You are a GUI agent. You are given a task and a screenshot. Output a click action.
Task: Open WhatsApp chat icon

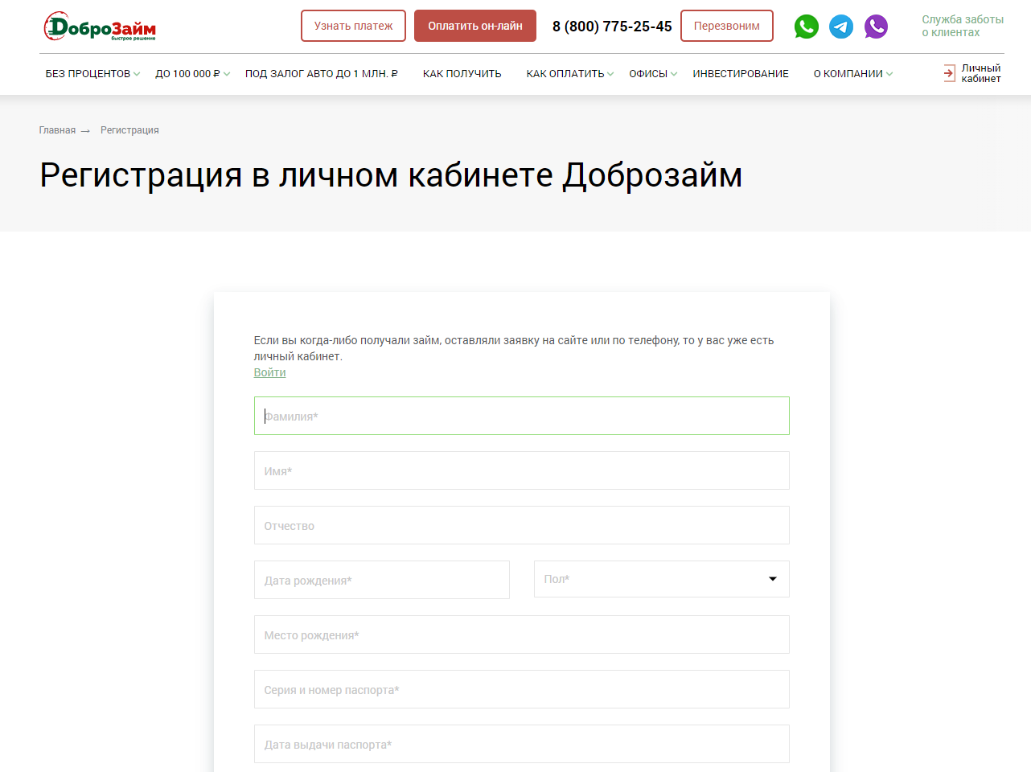806,27
